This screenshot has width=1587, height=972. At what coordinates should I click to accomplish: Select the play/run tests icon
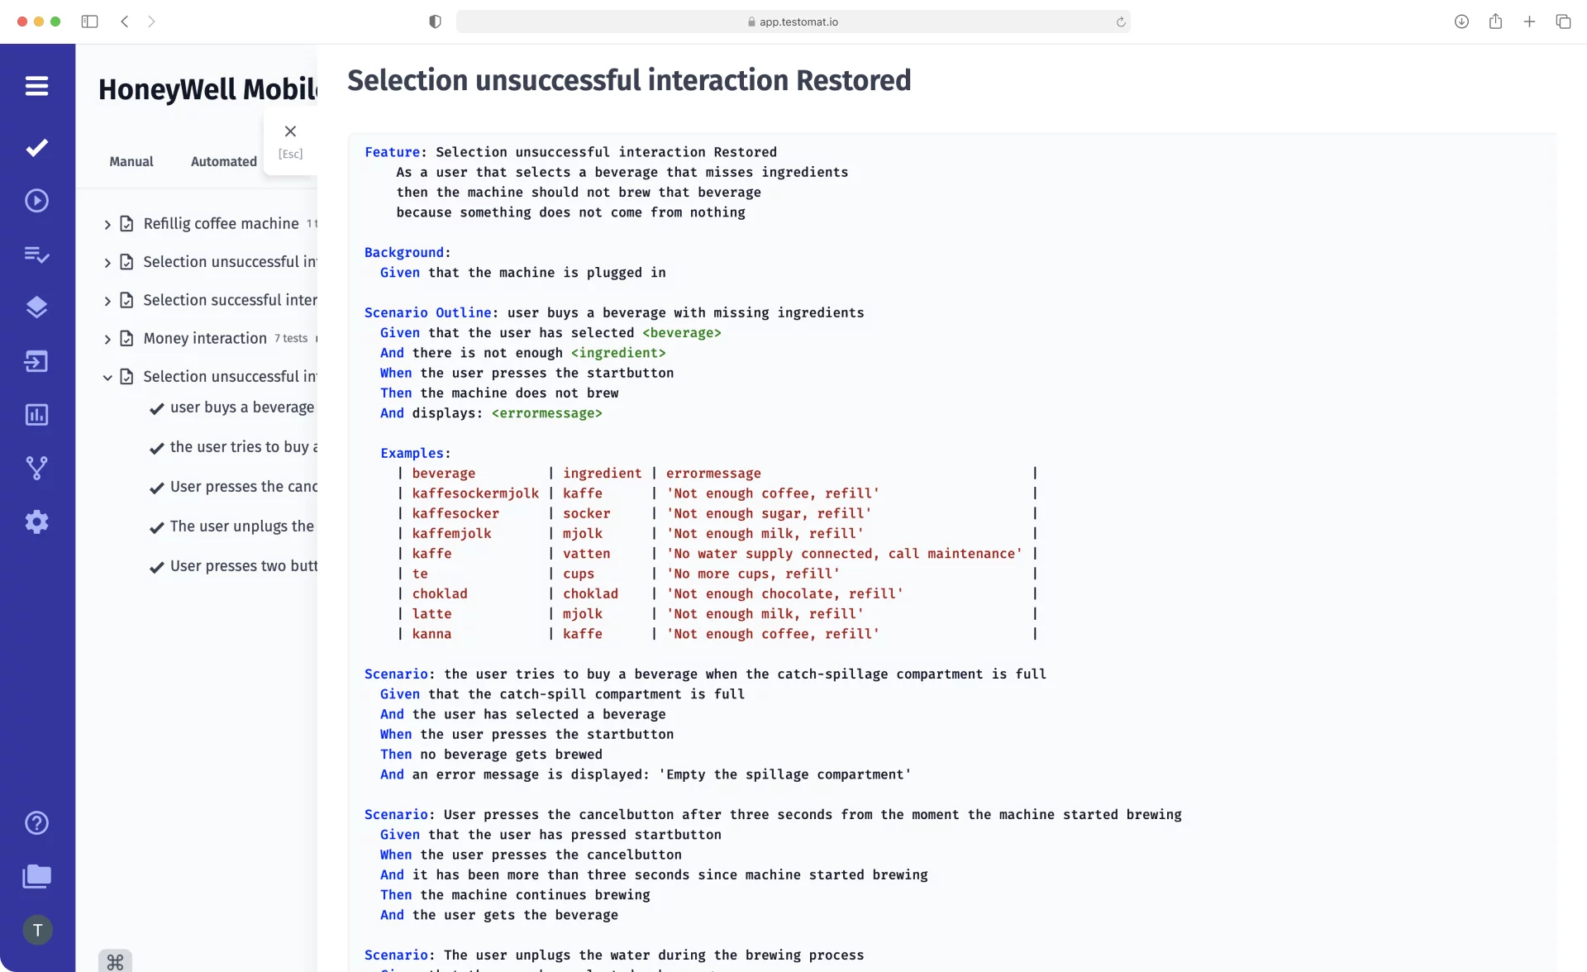click(37, 201)
